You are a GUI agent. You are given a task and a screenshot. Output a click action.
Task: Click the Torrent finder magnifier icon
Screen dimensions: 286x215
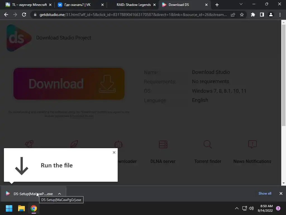[208, 144]
